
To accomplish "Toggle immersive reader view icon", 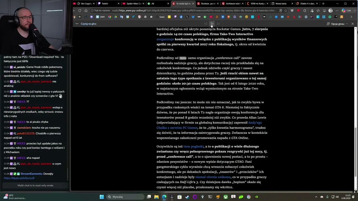I will (x=281, y=11).
